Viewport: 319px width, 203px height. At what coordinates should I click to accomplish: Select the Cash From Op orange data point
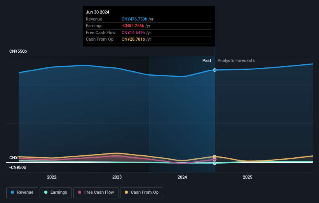point(214,157)
